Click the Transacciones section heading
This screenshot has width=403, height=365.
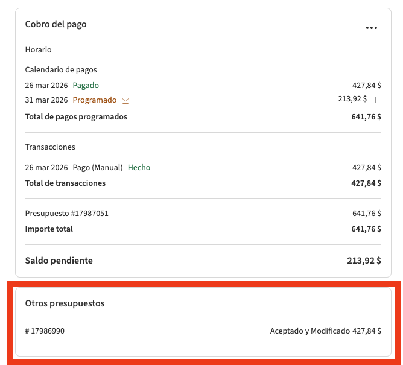click(50, 147)
